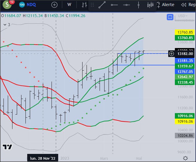Image resolution: width=196 pixels, height=162 pixels.
Task: Add a symbol to compare with the plus icon
Action: (x=54, y=5)
